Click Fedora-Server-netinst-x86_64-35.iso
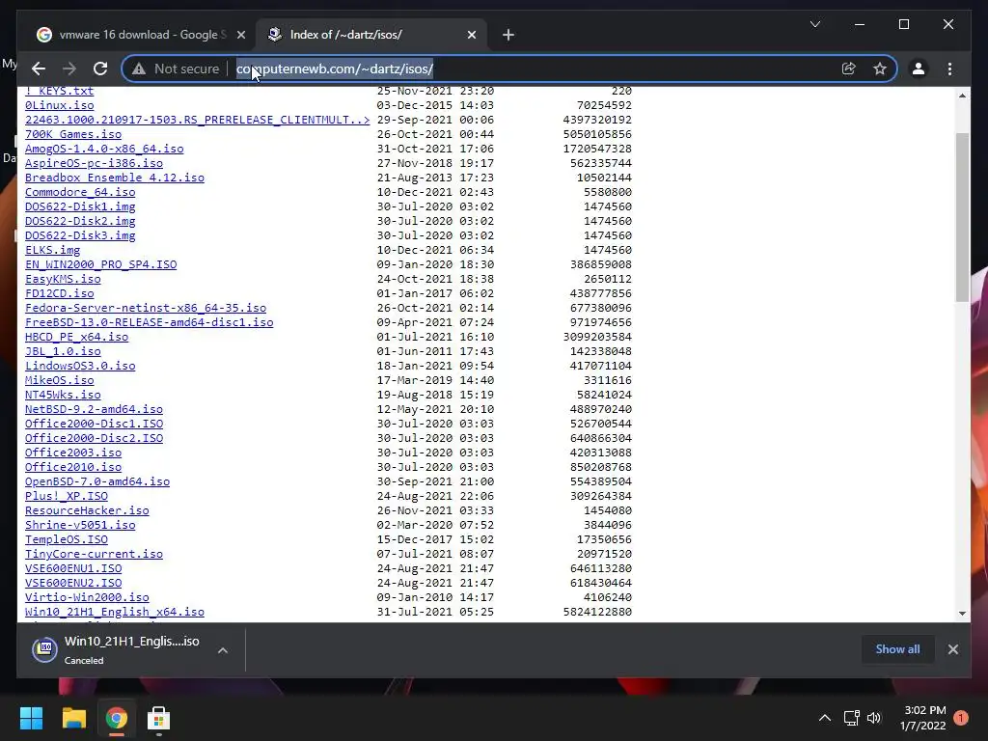Viewport: 988px width, 741px height. pos(146,308)
